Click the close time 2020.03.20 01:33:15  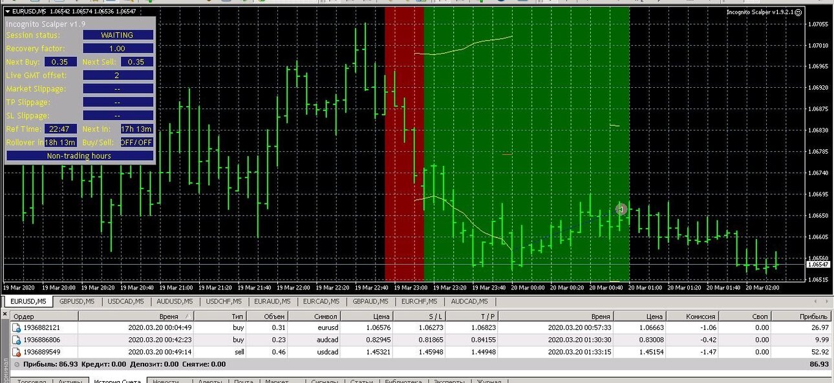point(579,352)
